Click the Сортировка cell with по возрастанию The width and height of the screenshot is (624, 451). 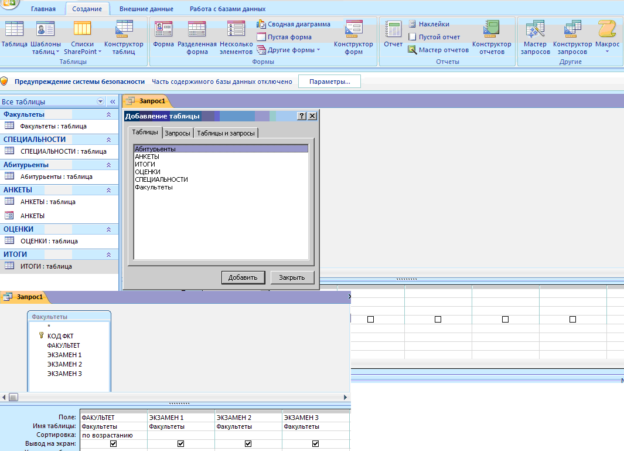[114, 435]
